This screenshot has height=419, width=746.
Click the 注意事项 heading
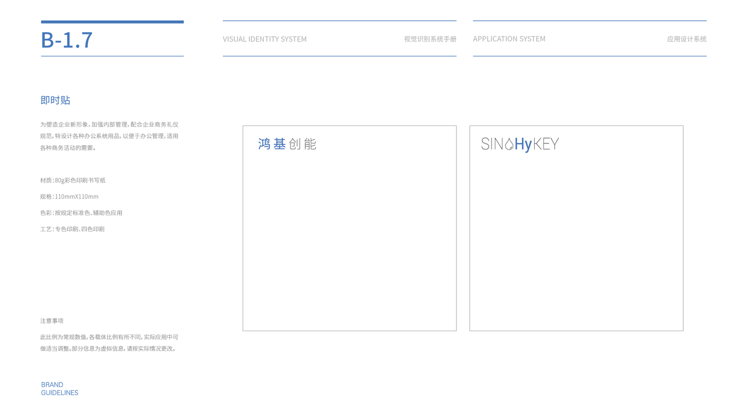tap(52, 321)
